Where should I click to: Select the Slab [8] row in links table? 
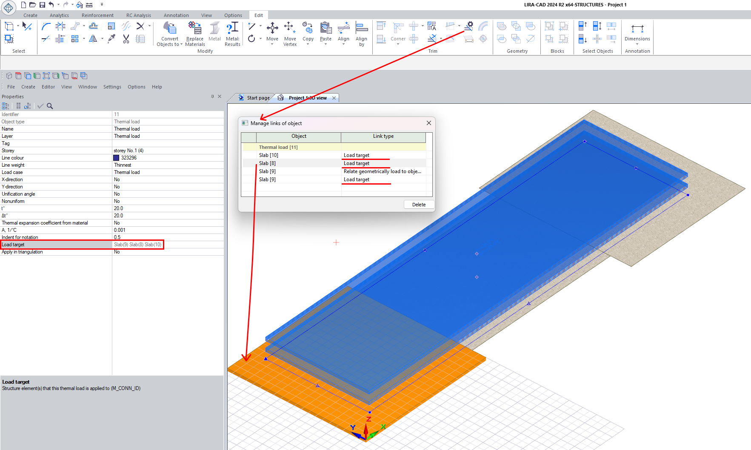tap(267, 163)
